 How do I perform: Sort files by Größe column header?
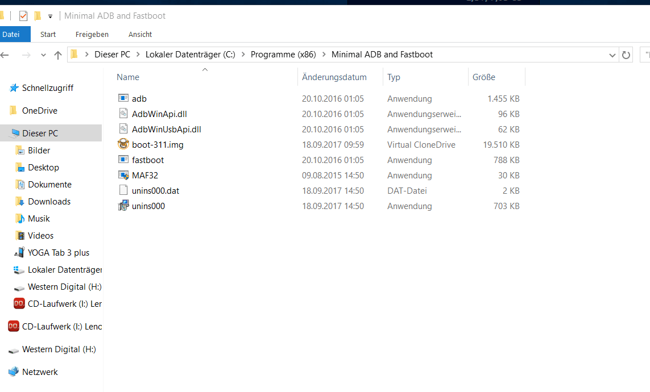[484, 77]
